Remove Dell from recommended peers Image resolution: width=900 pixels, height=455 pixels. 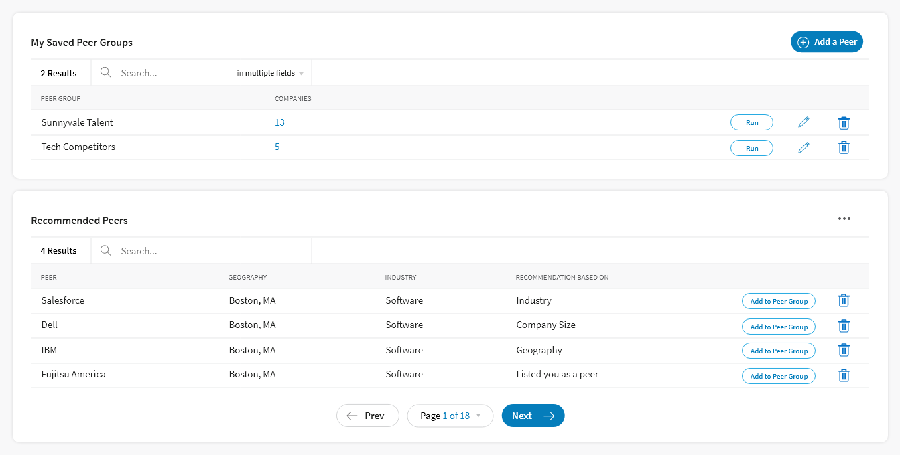click(844, 326)
